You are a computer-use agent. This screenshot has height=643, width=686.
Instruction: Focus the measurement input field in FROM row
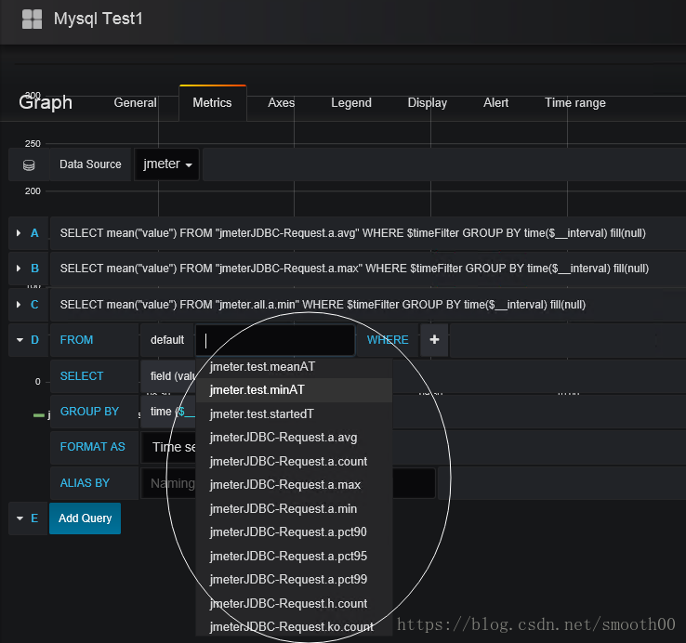[275, 340]
